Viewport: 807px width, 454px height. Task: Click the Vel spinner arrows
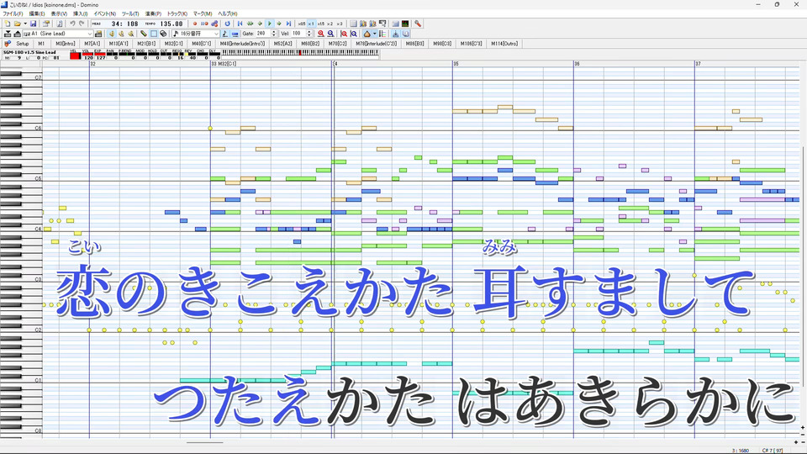309,34
